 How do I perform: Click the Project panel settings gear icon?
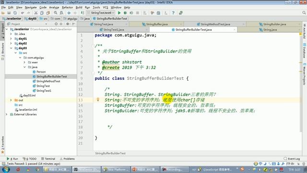(68, 24)
